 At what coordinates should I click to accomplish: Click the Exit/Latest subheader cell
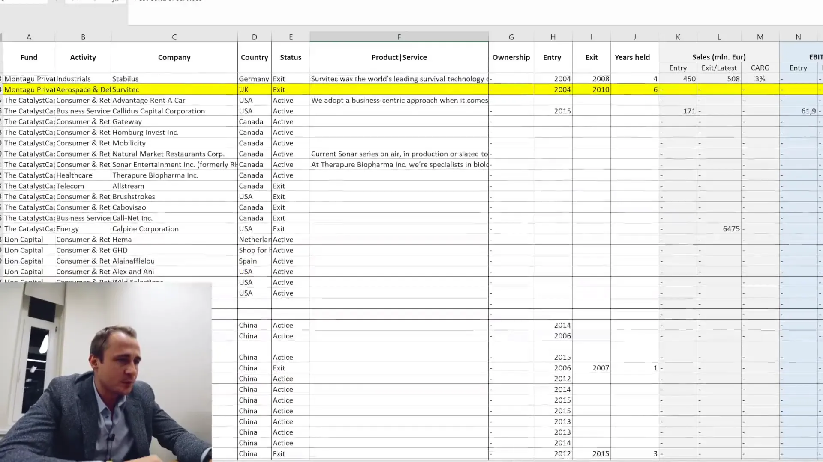pyautogui.click(x=719, y=68)
